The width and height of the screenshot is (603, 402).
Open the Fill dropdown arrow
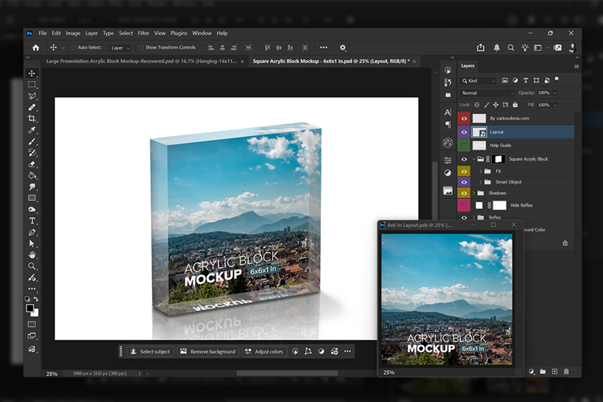click(555, 105)
